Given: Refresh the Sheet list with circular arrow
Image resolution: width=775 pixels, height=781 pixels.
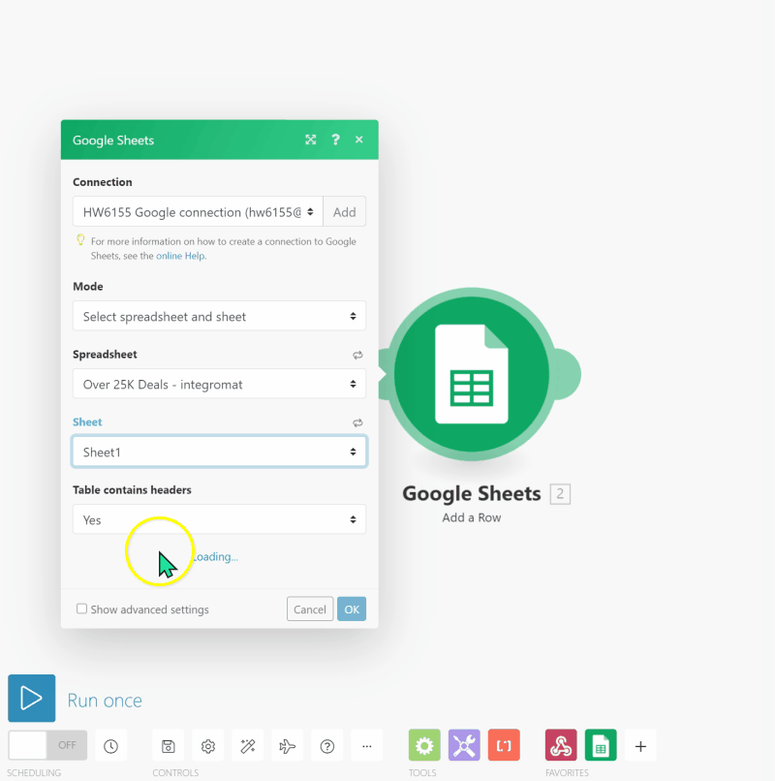Looking at the screenshot, I should tap(356, 422).
